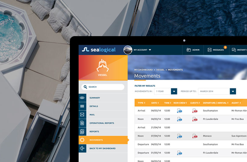247x162 pixels.
Task: Focus the sidebar Search field
Action: [x=103, y=87]
